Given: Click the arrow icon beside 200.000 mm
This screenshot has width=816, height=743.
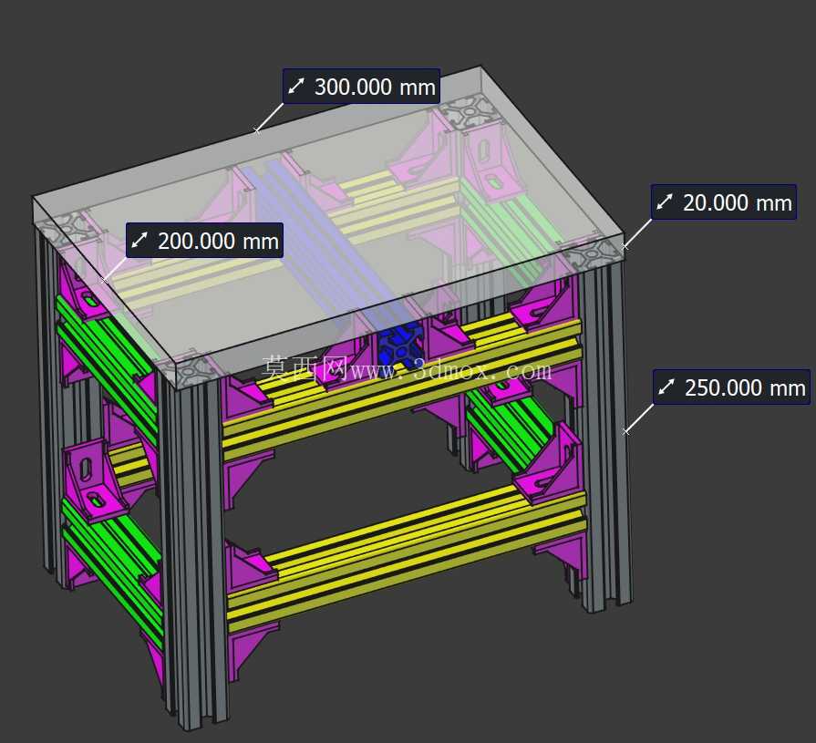Looking at the screenshot, I should pos(139,241).
